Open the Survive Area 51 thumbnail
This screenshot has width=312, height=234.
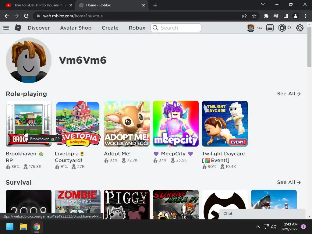point(176,204)
